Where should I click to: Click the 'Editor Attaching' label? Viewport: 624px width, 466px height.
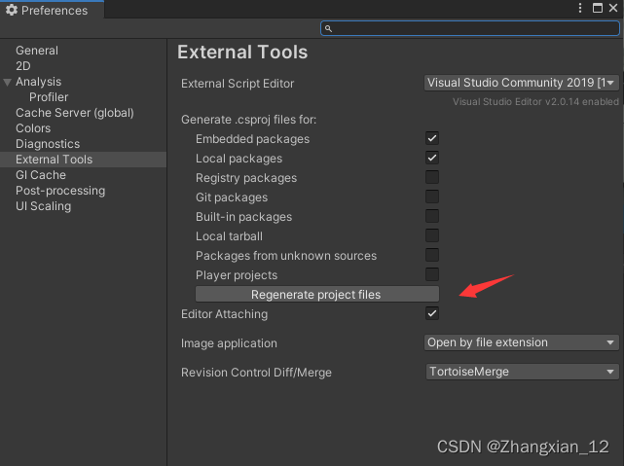point(225,314)
